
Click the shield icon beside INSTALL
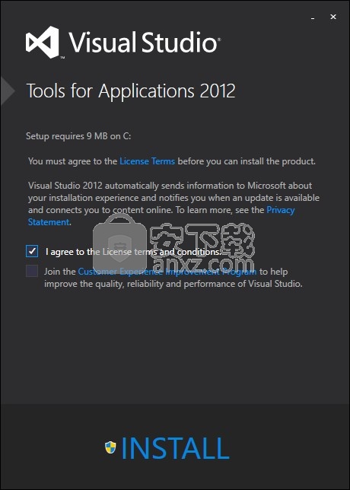110,447
